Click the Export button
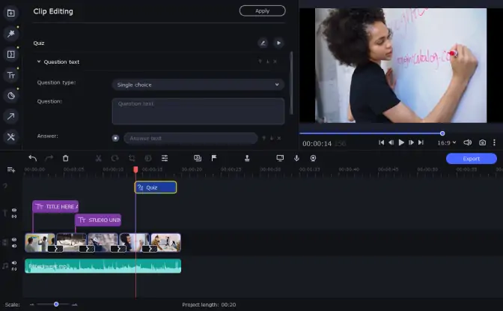Screen dimensions: 503x311 click(472, 158)
